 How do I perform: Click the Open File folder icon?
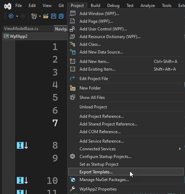pos(46,16)
